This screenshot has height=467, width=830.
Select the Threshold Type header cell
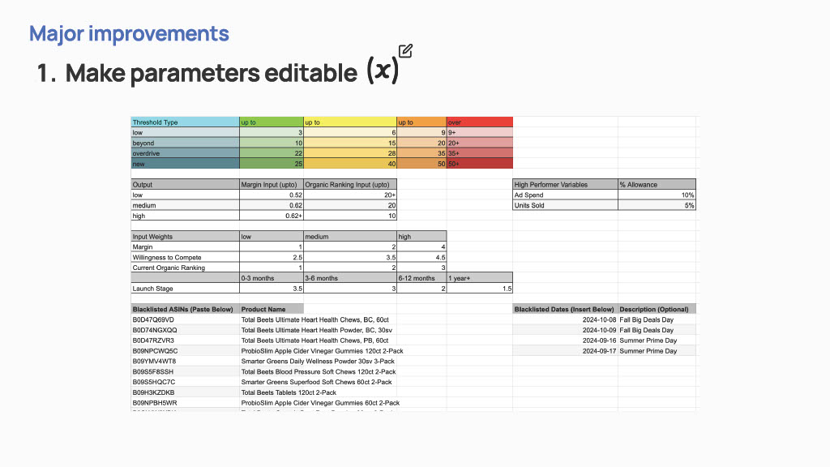pos(186,122)
